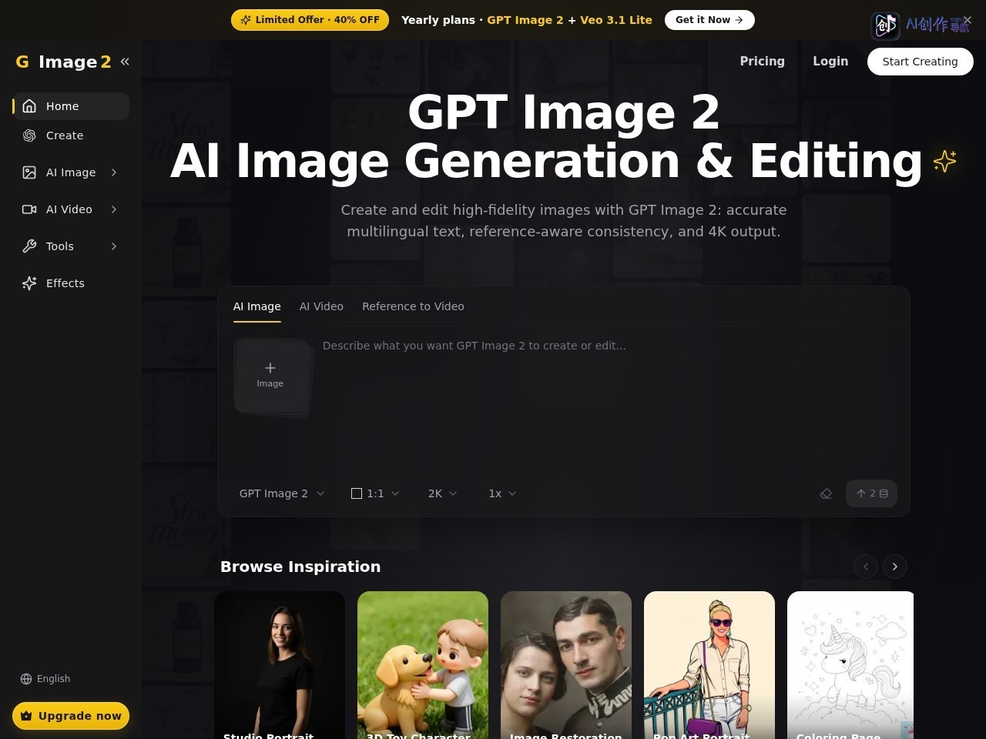Open the 1x image count dropdown
The width and height of the screenshot is (986, 739).
click(x=502, y=493)
